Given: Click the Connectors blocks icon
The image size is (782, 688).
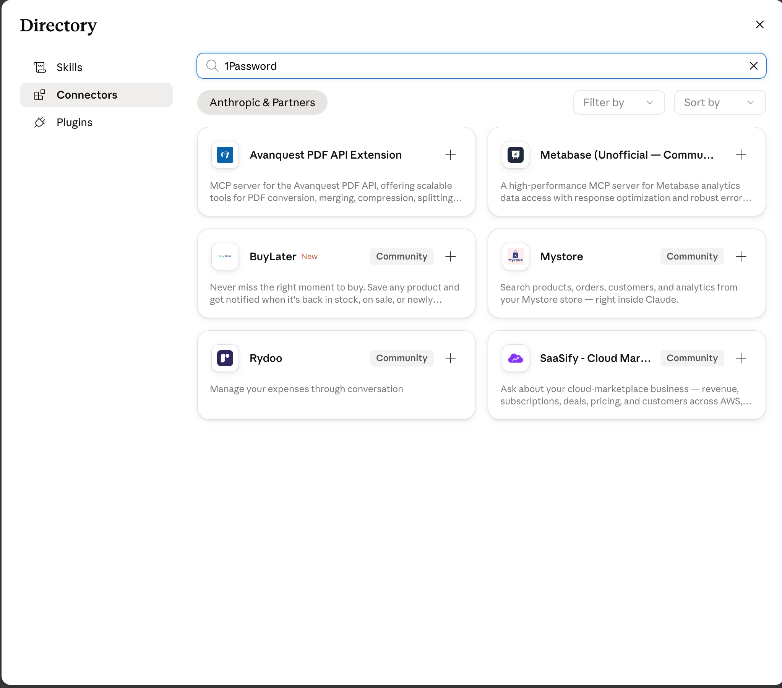Looking at the screenshot, I should pos(40,94).
